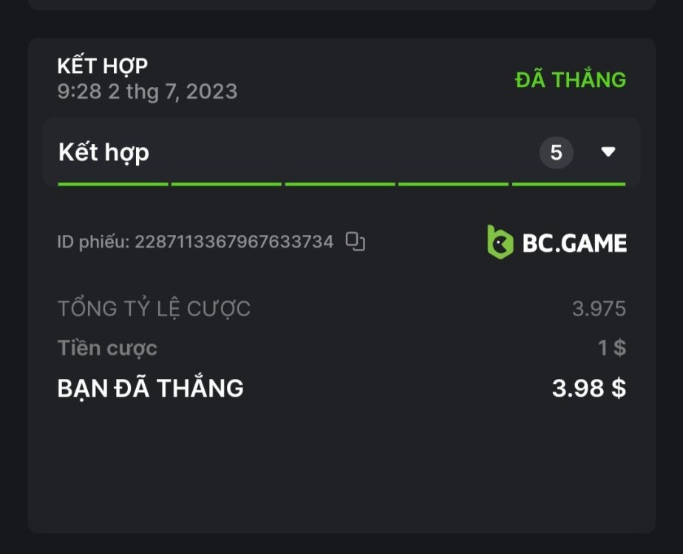Expand the Kết hợp dropdown arrow
Screen dimensions: 683x554
(608, 152)
